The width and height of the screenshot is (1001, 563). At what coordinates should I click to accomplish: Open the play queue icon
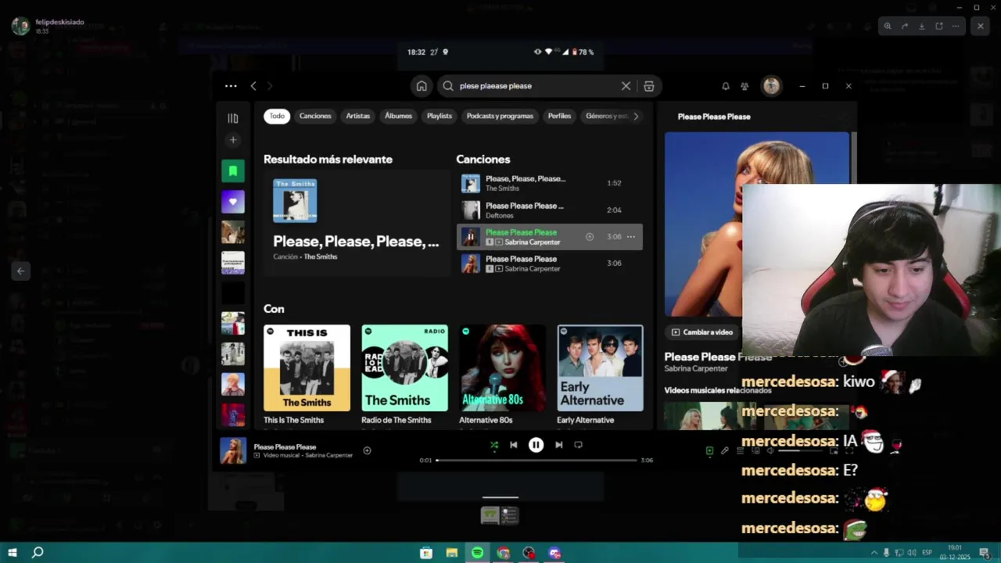click(740, 450)
